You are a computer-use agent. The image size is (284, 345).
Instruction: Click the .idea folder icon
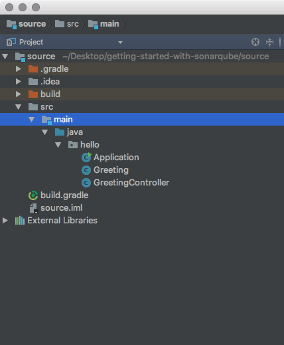(33, 81)
